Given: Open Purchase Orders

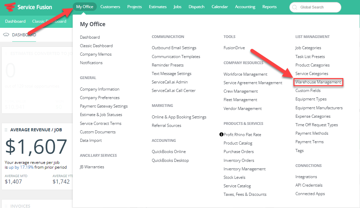Looking at the screenshot, I should 238,152.
